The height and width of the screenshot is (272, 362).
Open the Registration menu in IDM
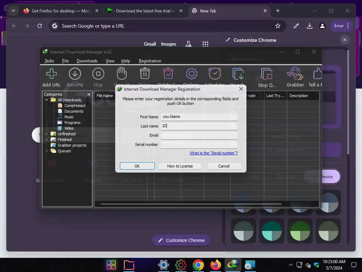pyautogui.click(x=150, y=61)
